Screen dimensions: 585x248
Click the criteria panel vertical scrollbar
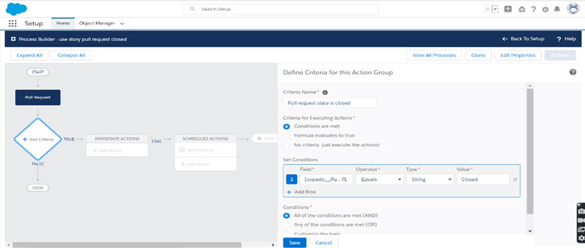[530, 151]
